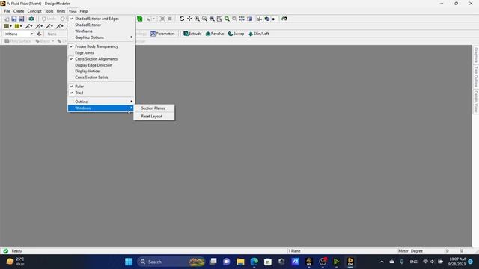Click the Sweep tool
479x269 pixels.
click(237, 34)
